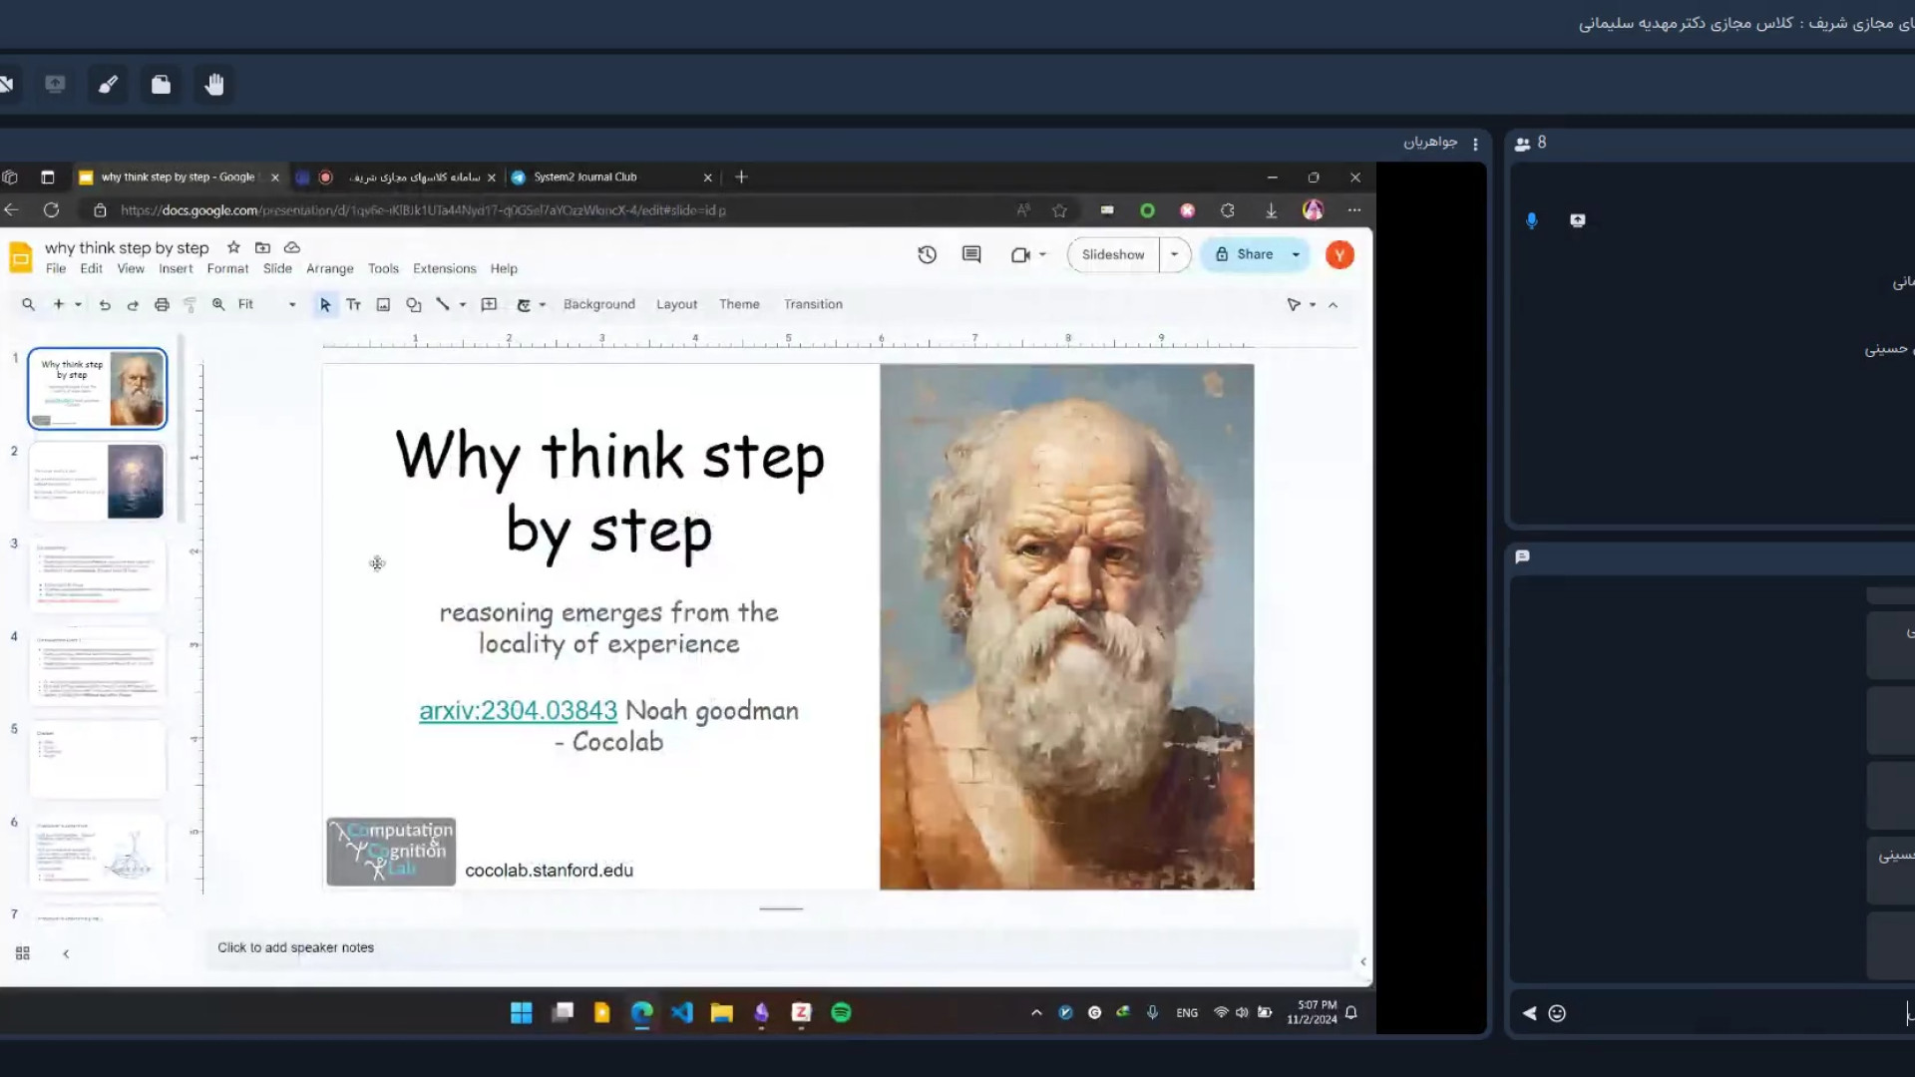Toggle the microphone icon in participants panel
The width and height of the screenshot is (1915, 1077).
(x=1532, y=220)
